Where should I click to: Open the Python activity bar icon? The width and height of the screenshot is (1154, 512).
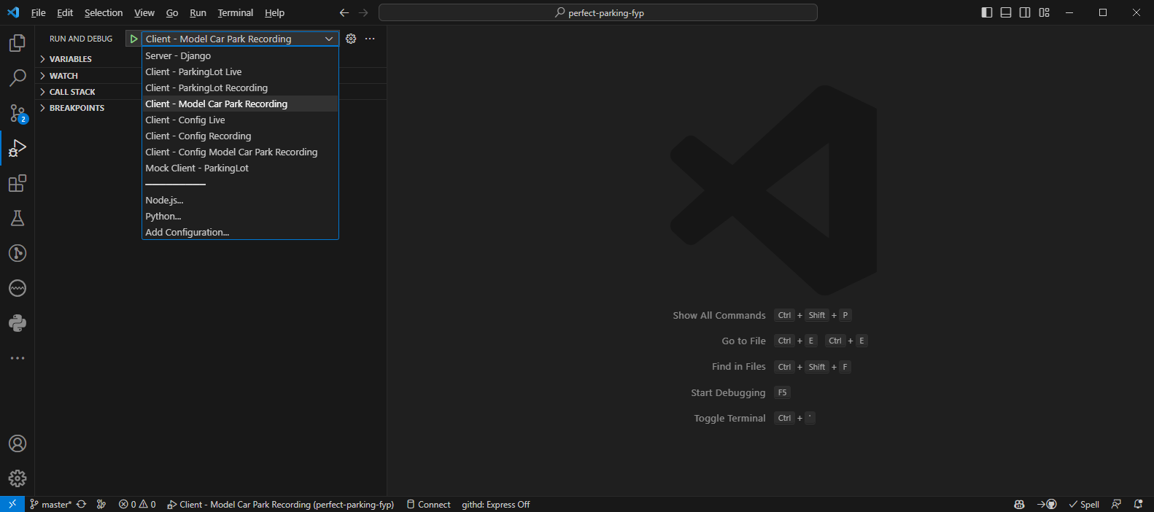[18, 323]
